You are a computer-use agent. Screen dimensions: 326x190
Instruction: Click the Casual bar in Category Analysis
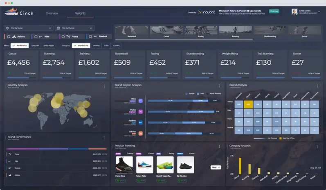[240, 166]
